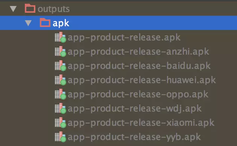This screenshot has height=146, width=237.
Task: Select app-product-release-baidu.apk file name
Action: pos(139,66)
